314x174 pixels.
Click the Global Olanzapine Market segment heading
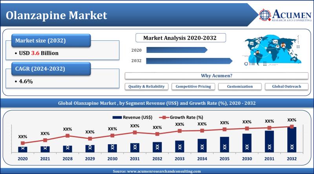(x=157, y=103)
